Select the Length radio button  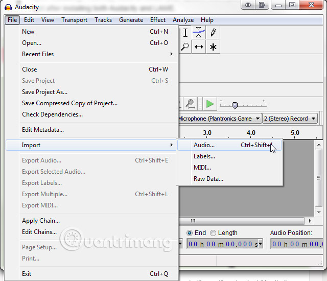click(213, 233)
